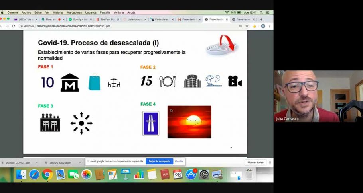The image size is (363, 193).
Task: Click the address bar URL field
Action: [128, 26]
